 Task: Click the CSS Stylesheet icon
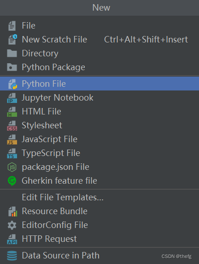point(12,126)
